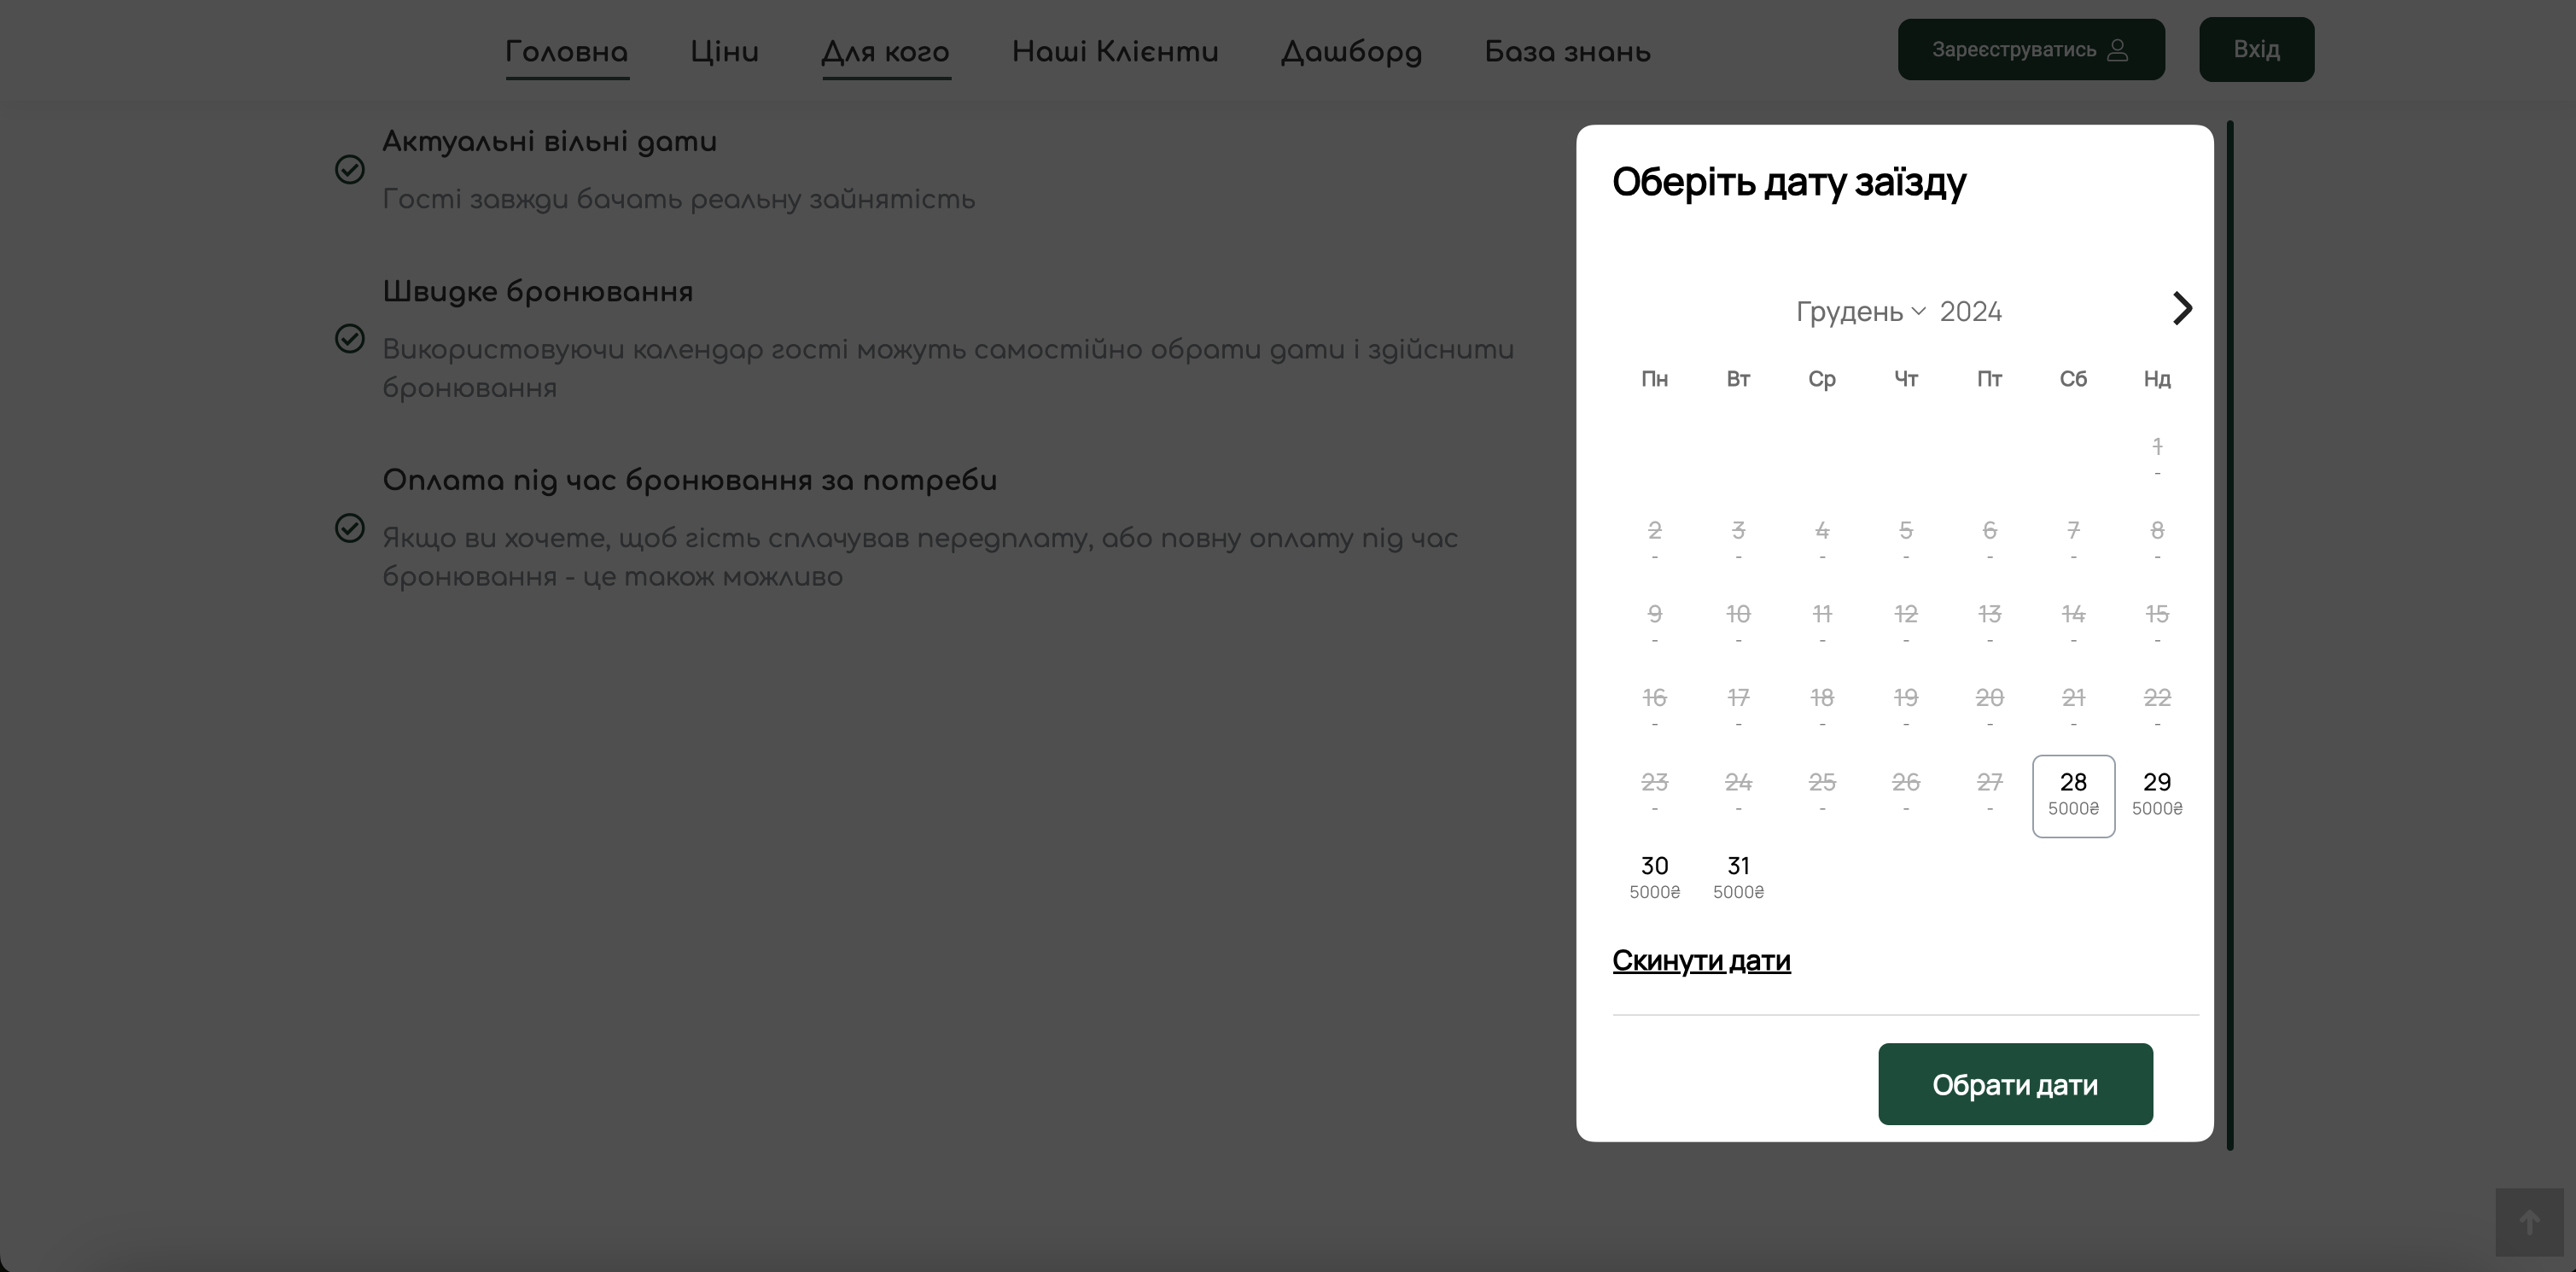Click the Зареєструватись button
The image size is (2576, 1272).
(2031, 49)
